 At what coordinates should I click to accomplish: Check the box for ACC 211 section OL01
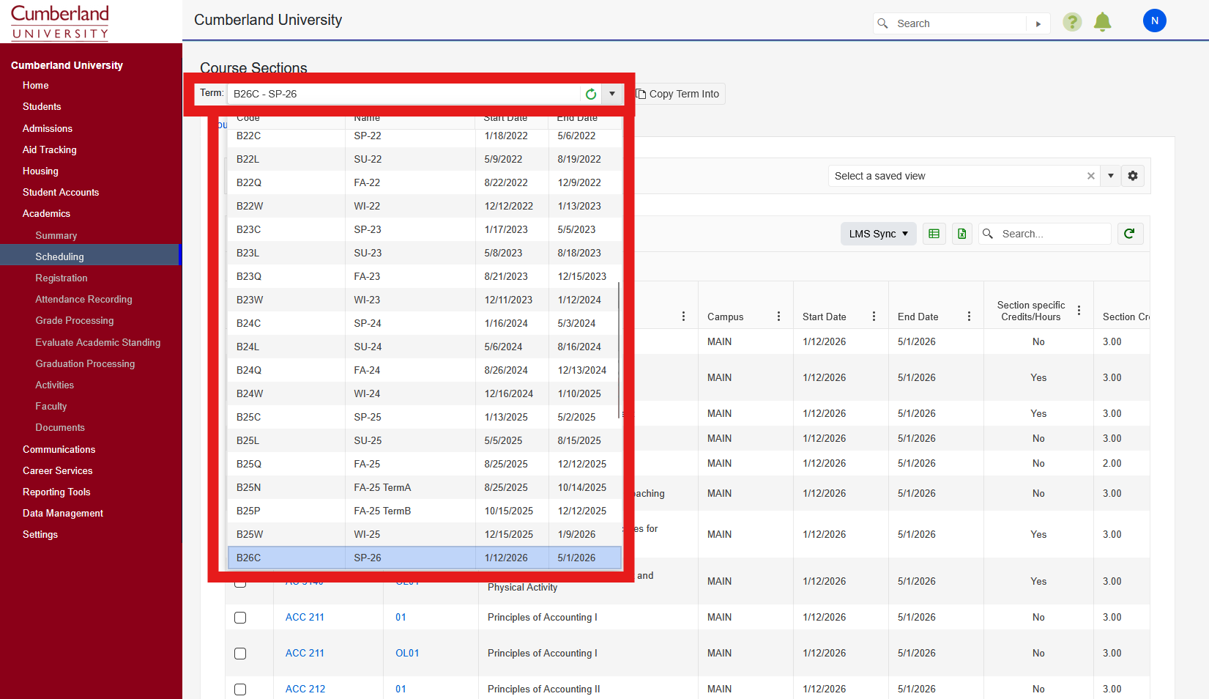point(240,654)
